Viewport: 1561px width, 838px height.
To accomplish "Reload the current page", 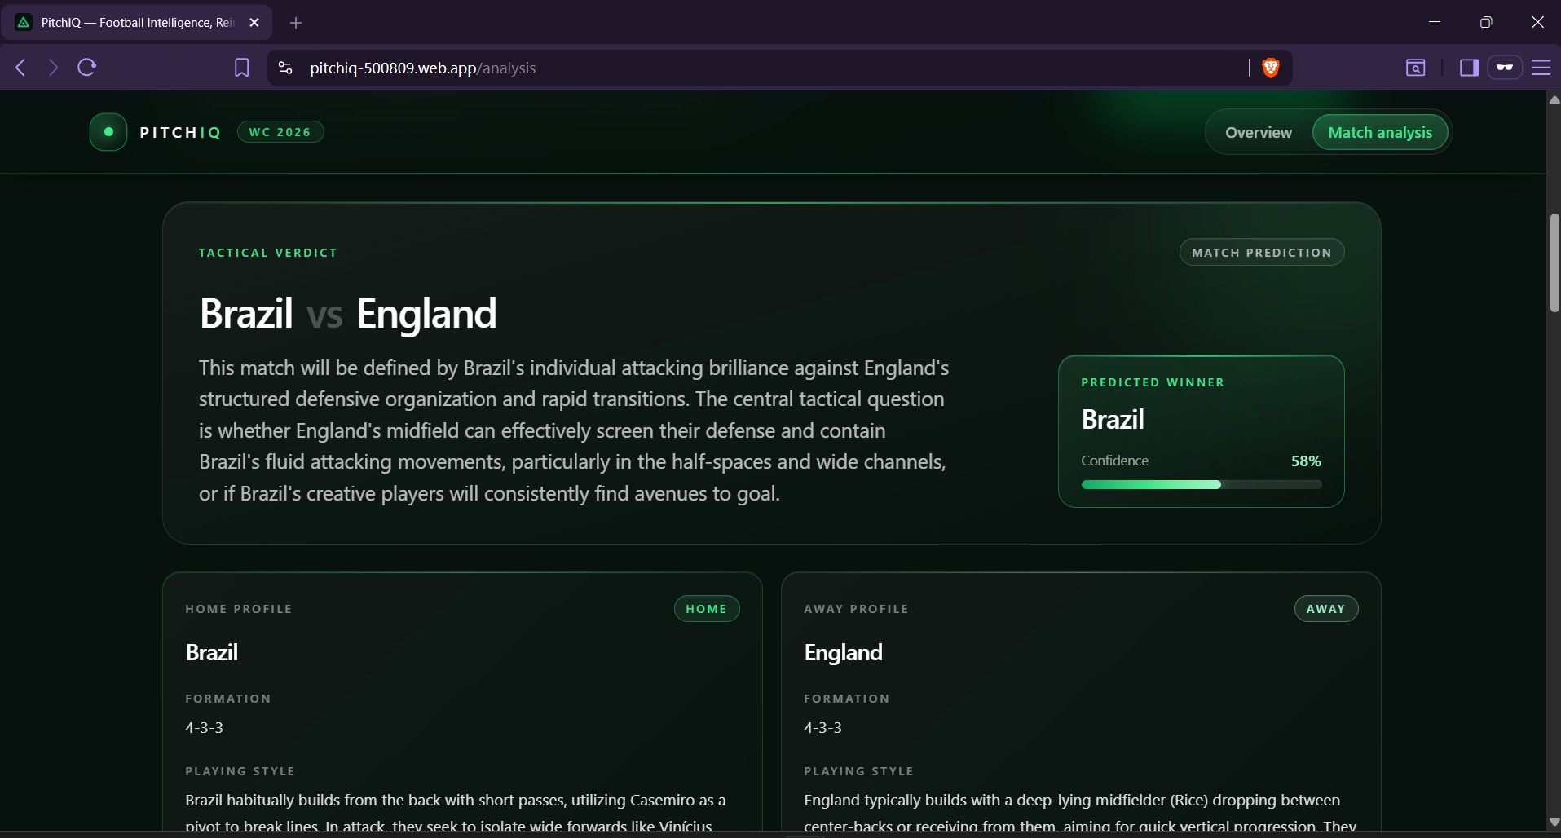I will tap(87, 68).
